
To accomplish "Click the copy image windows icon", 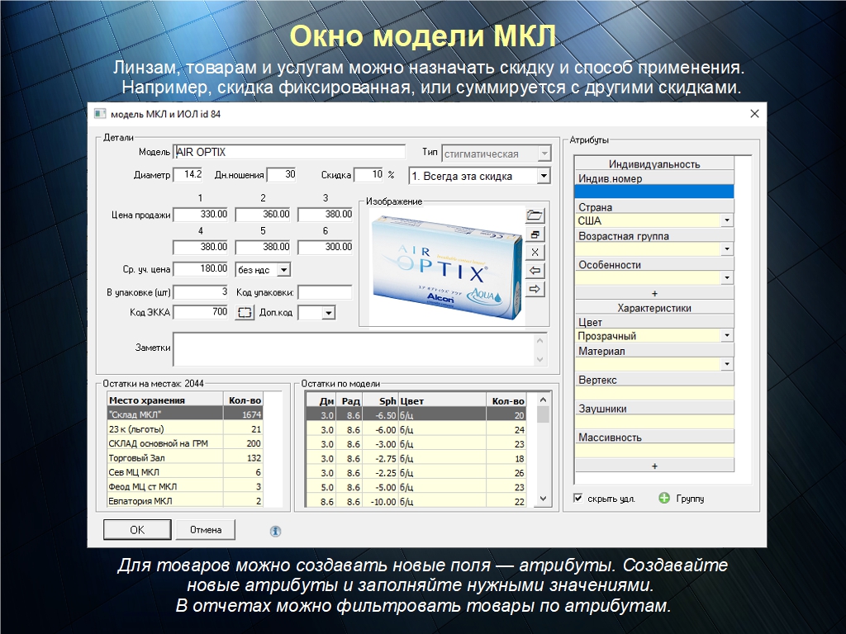I will 535,234.
